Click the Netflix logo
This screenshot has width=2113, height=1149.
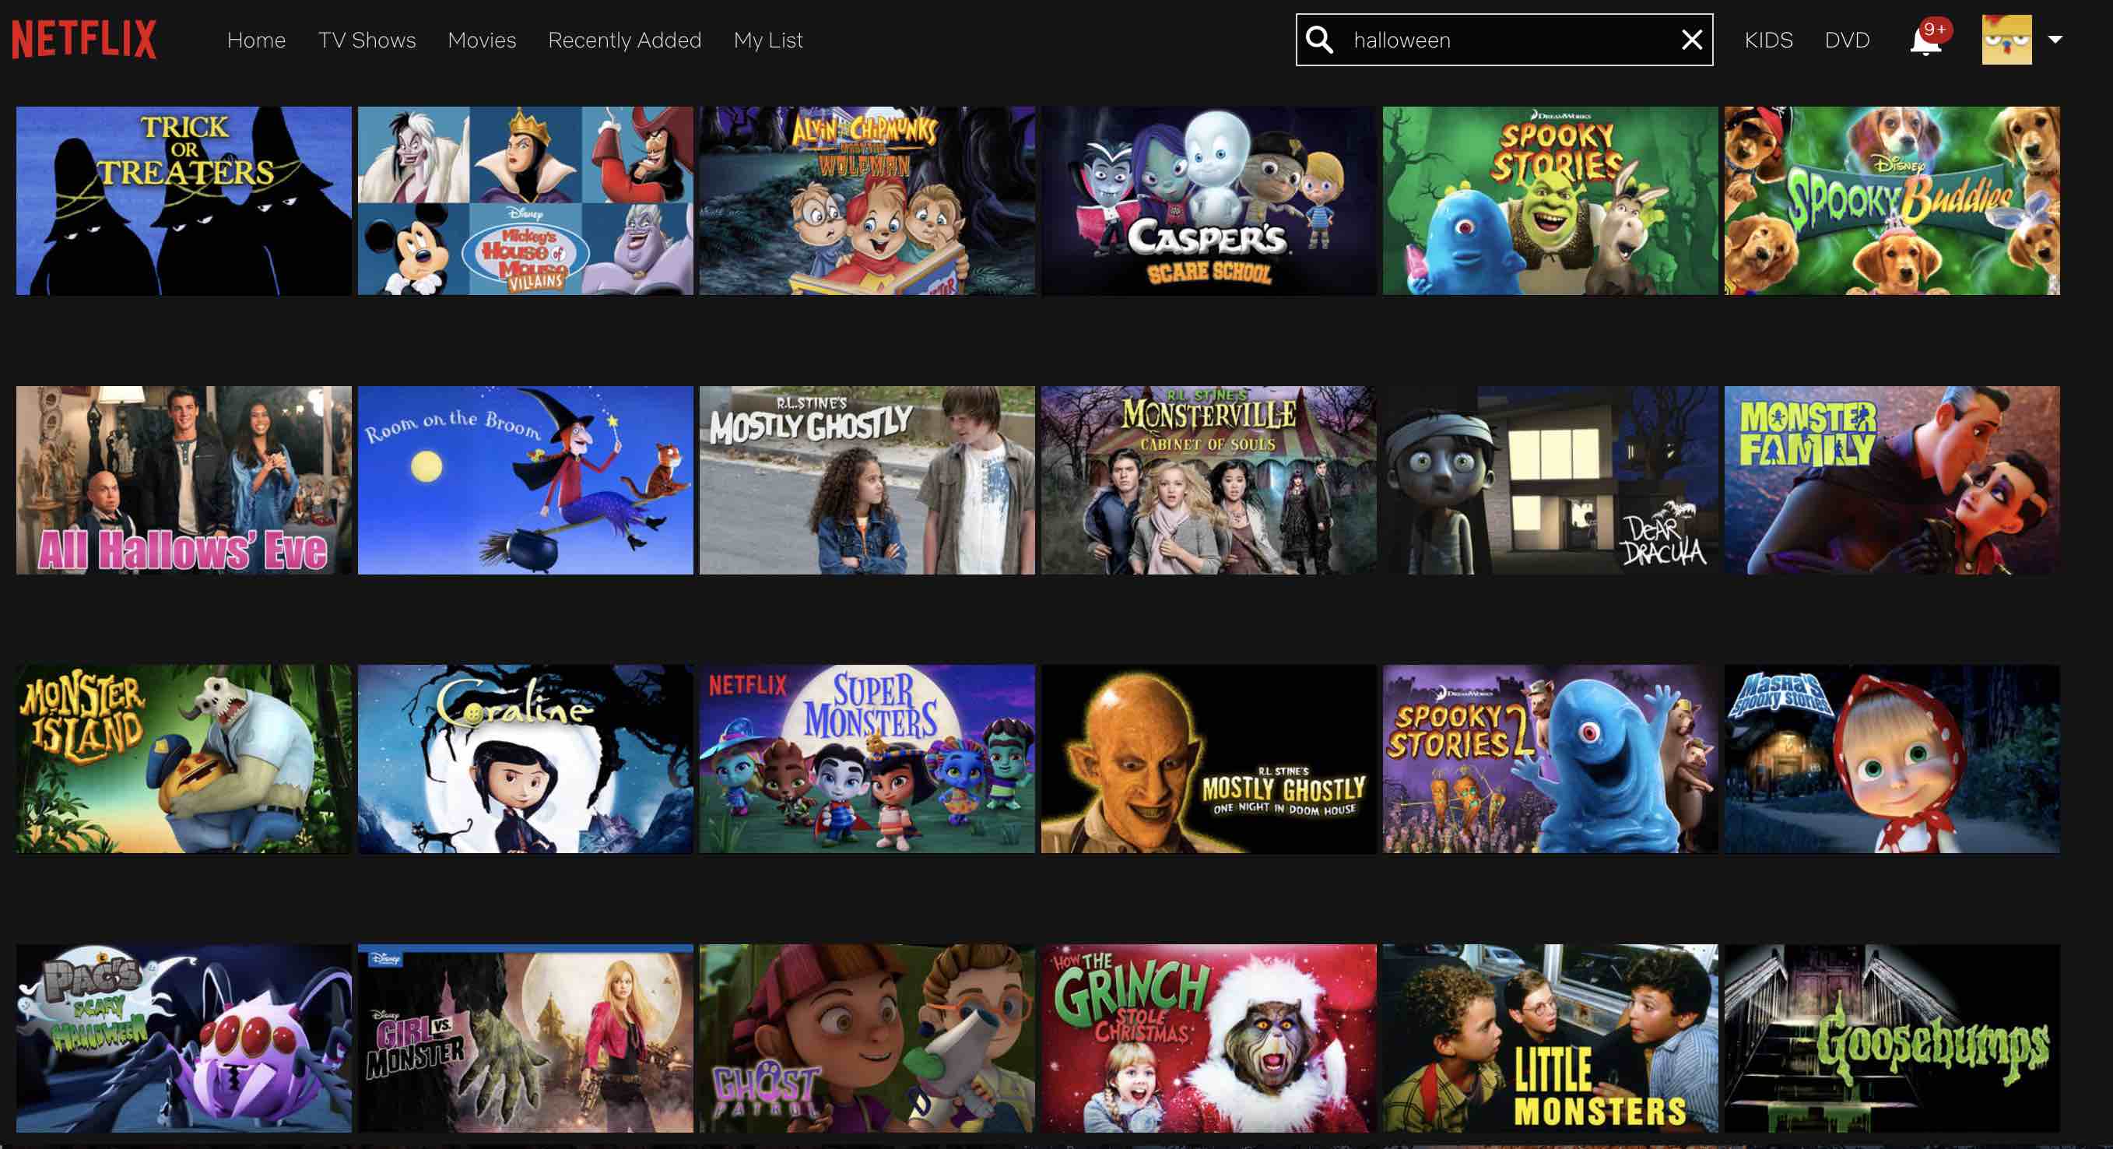pos(84,40)
